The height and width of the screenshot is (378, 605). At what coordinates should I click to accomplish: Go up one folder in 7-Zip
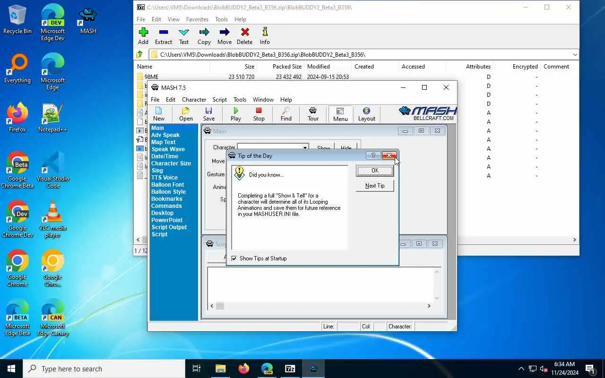pyautogui.click(x=140, y=54)
